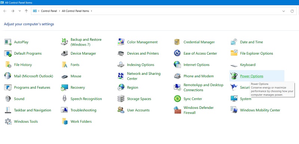
Task: Open the Windows Tools gear icon
Action: (x=8, y=122)
